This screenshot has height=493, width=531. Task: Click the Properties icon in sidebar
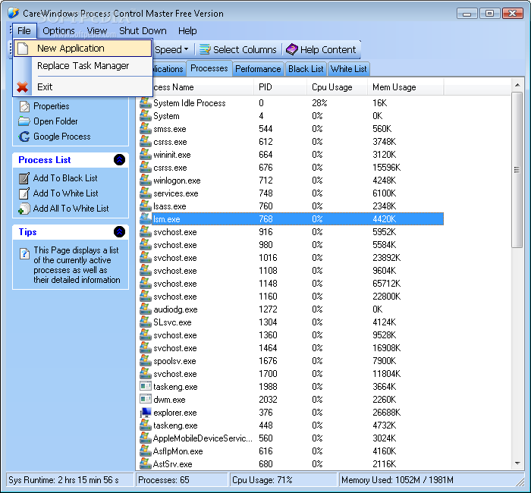pyautogui.click(x=24, y=106)
